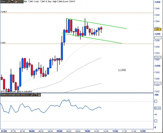Click the 7,930 price axis label
This screenshot has width=163, height=133.
point(158,66)
